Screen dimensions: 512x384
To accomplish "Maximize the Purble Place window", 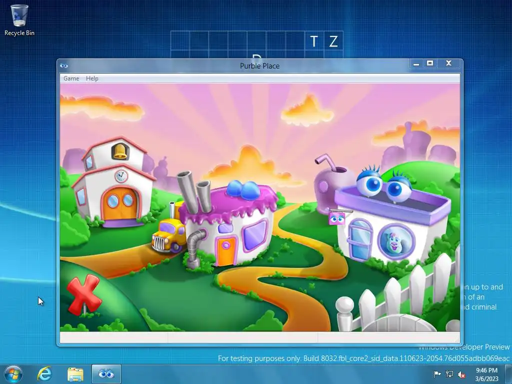I will (x=430, y=63).
